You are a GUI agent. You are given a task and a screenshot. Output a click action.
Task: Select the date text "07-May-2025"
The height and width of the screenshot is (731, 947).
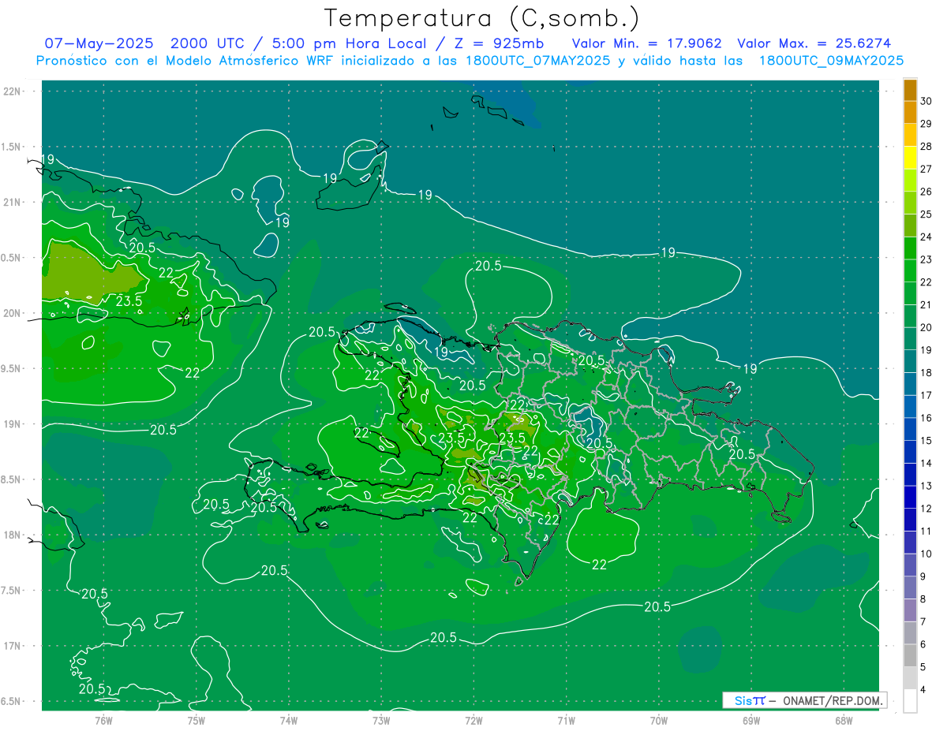point(99,43)
